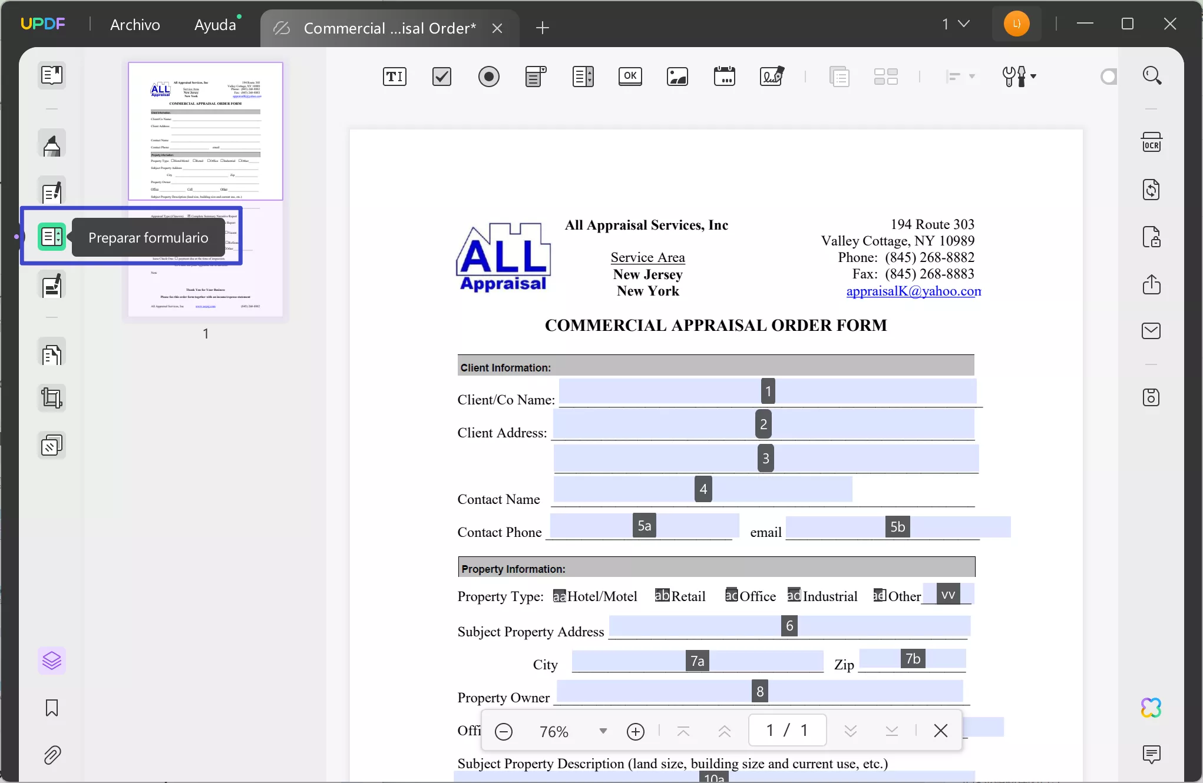Open the Fill and Sign tool
Viewport: 1203px width, 783px height.
[x=52, y=285]
